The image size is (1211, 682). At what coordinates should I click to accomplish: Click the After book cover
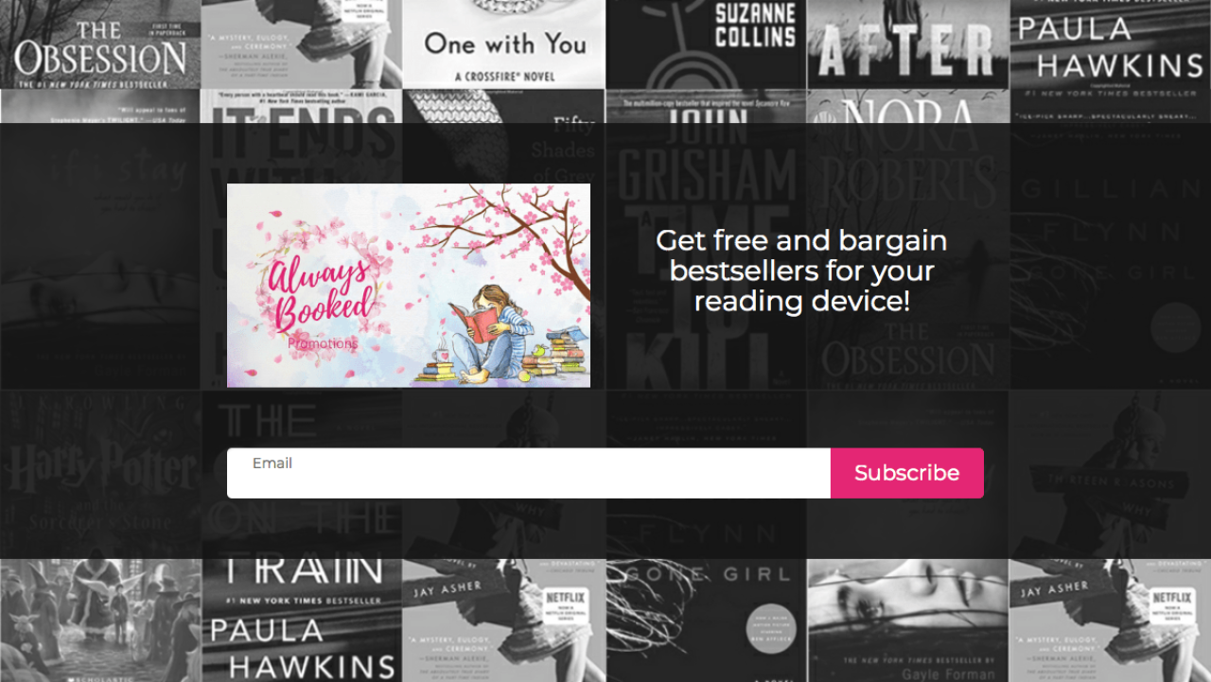point(907,44)
